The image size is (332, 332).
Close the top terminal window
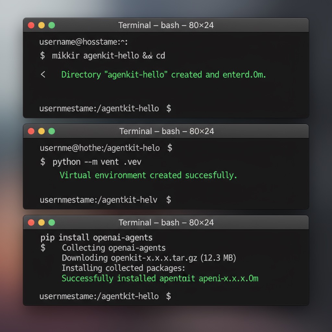pyautogui.click(x=31, y=25)
